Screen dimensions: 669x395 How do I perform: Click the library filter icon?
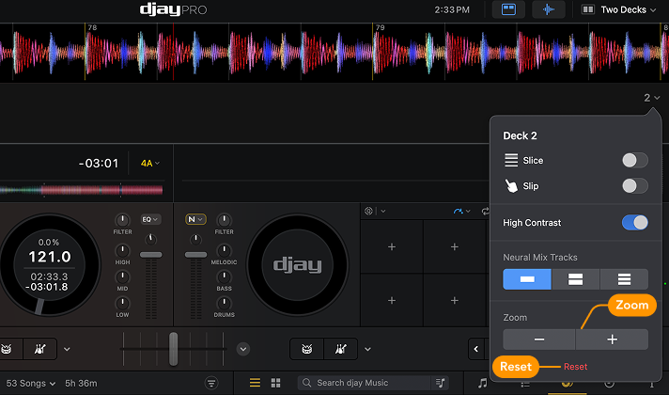[211, 383]
